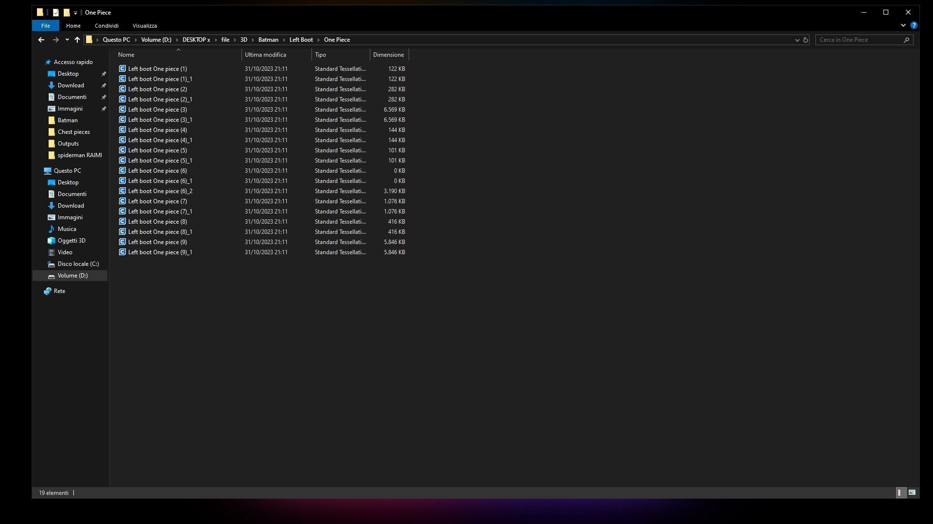Switch to large thumbnails view icon
Screen dimensions: 933x524
[912, 492]
